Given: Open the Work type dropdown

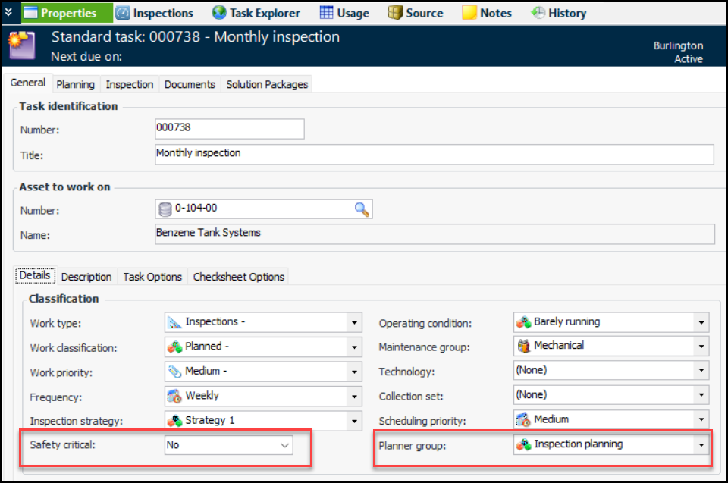Looking at the screenshot, I should [x=354, y=322].
